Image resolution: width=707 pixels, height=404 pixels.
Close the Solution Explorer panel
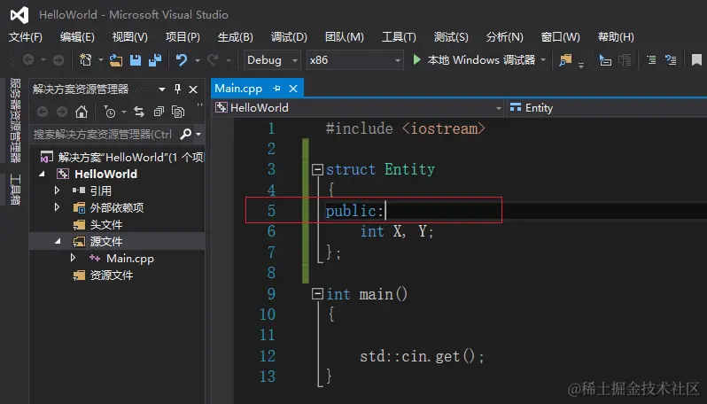pyautogui.click(x=193, y=89)
